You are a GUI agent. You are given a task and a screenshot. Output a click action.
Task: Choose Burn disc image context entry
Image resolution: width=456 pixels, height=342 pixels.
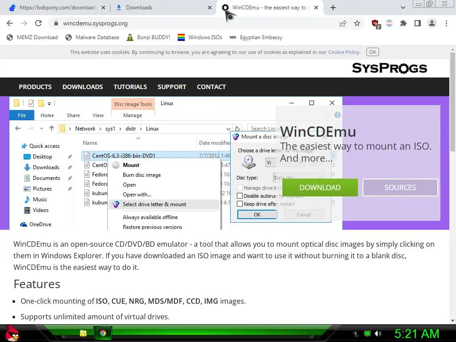[142, 175]
